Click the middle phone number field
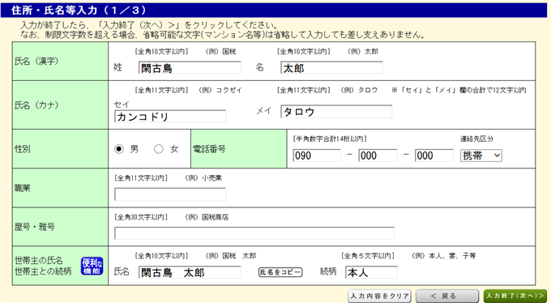 tap(378, 156)
